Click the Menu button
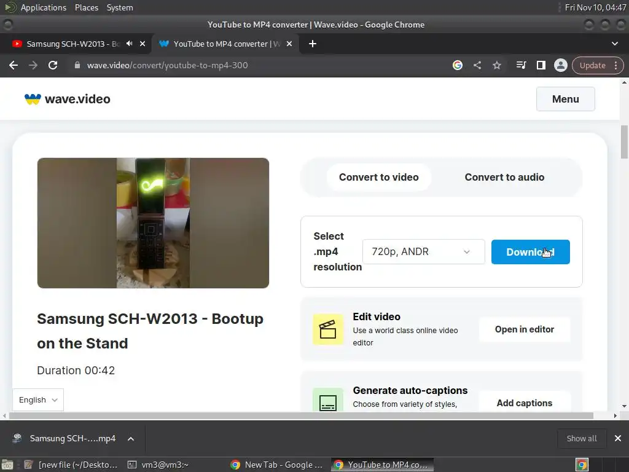The height and width of the screenshot is (472, 629). point(565,99)
